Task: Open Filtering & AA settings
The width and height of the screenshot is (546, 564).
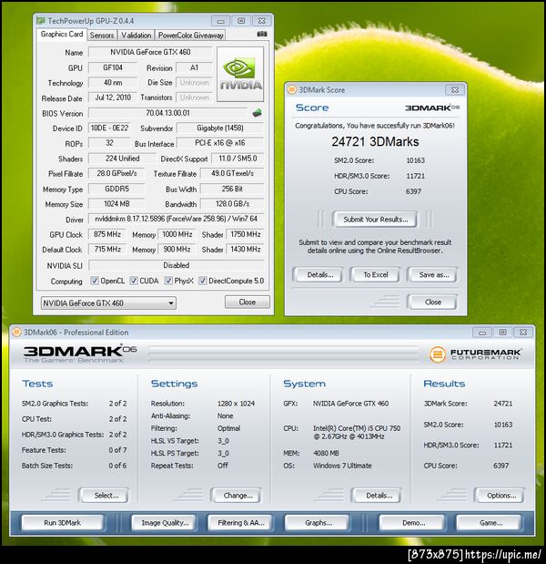Action: point(240,523)
